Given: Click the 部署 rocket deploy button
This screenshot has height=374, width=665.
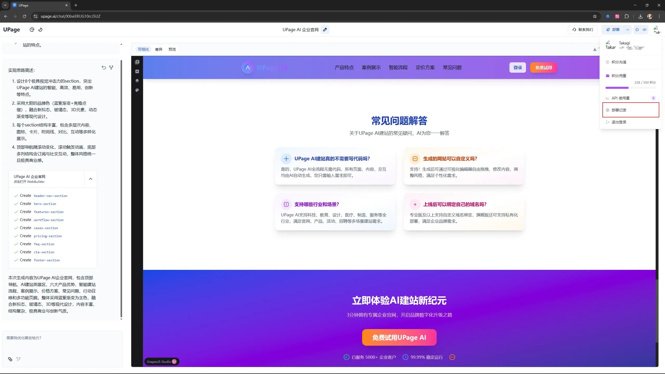Looking at the screenshot, I should point(613,30).
